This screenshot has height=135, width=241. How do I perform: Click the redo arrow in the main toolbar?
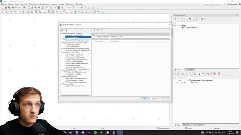[19, 7]
